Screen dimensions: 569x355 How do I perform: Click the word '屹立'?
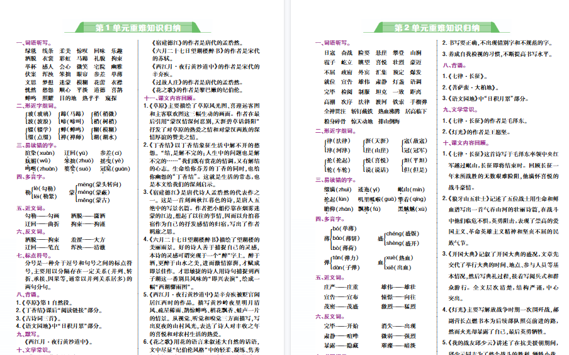point(347,63)
